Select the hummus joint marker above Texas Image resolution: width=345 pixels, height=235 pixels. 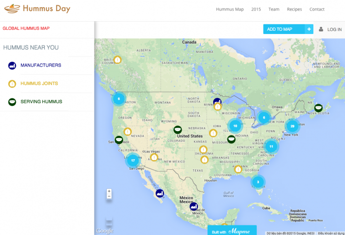click(205, 159)
